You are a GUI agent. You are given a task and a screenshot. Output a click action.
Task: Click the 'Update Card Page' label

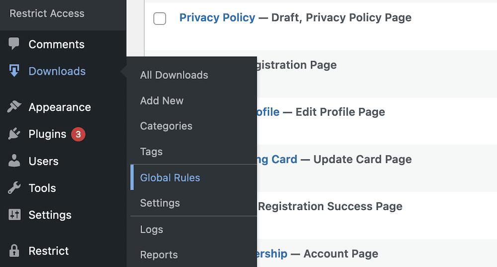(363, 159)
